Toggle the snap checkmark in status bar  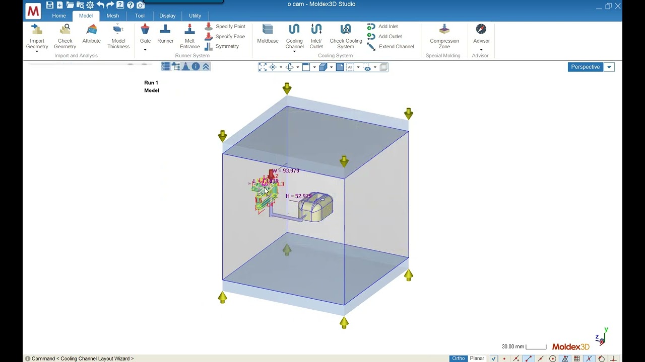pyautogui.click(x=494, y=358)
